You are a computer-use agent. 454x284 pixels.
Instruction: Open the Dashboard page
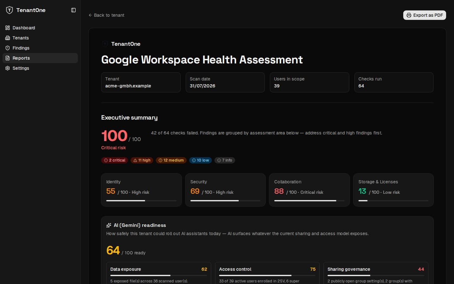(40, 28)
